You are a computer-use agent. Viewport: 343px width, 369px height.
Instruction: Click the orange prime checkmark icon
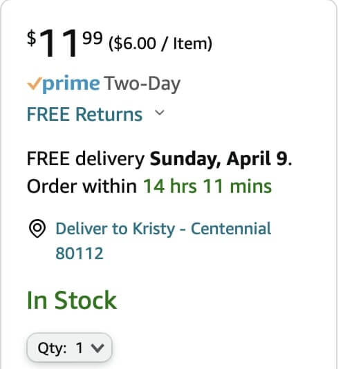(x=35, y=84)
